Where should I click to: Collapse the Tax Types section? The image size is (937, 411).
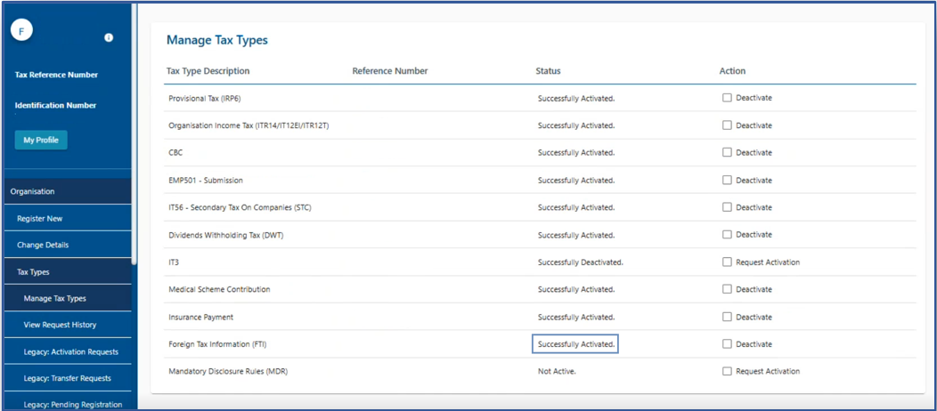(34, 272)
